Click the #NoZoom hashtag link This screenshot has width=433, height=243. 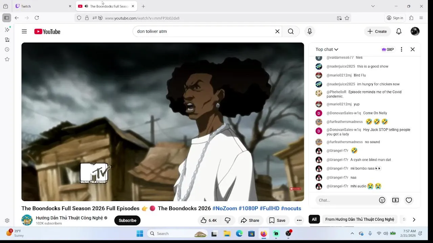tap(225, 208)
